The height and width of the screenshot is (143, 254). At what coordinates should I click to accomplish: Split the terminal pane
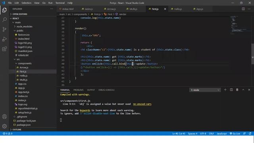231,90
